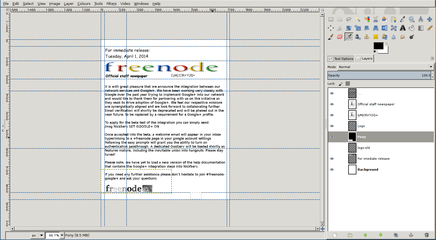Select the Free Select lasso tool

(x=349, y=19)
